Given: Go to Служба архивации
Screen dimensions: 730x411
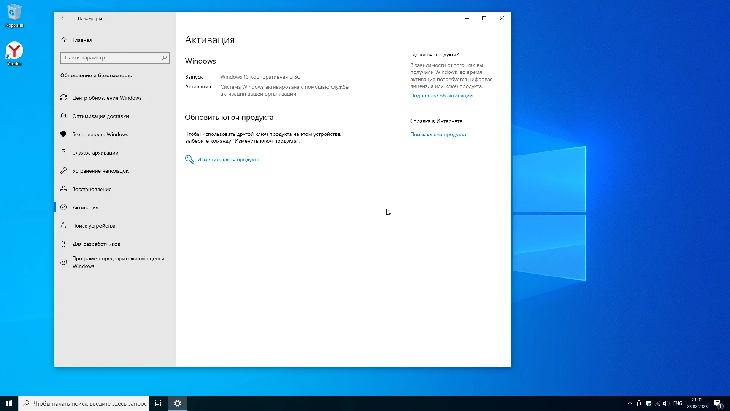Looking at the screenshot, I should (x=95, y=153).
